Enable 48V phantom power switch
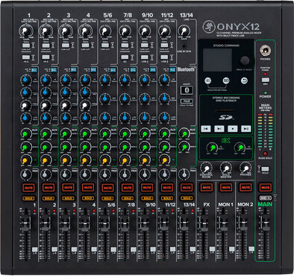Screen dimensions: 294x276 (x=265, y=80)
